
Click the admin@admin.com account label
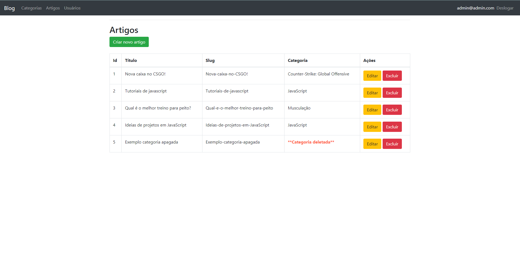[x=475, y=8]
